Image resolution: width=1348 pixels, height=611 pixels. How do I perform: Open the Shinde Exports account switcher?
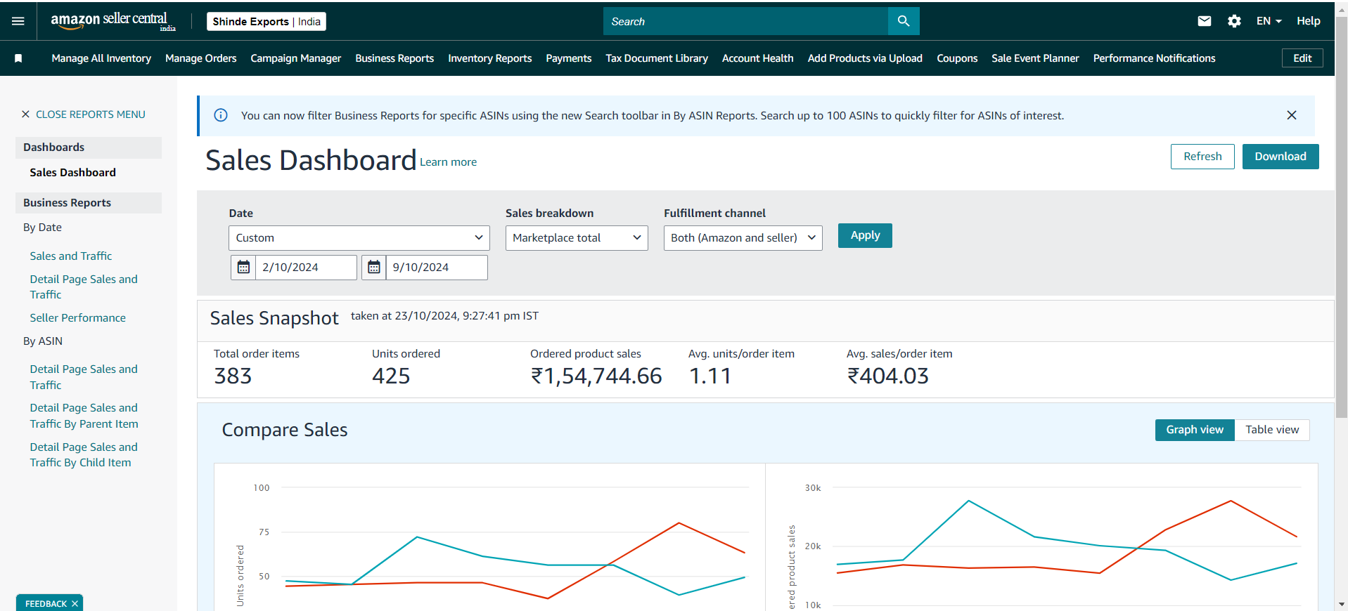[x=267, y=22]
